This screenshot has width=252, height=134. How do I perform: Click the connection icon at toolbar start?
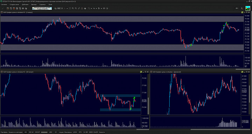pyautogui.click(x=3, y=8)
